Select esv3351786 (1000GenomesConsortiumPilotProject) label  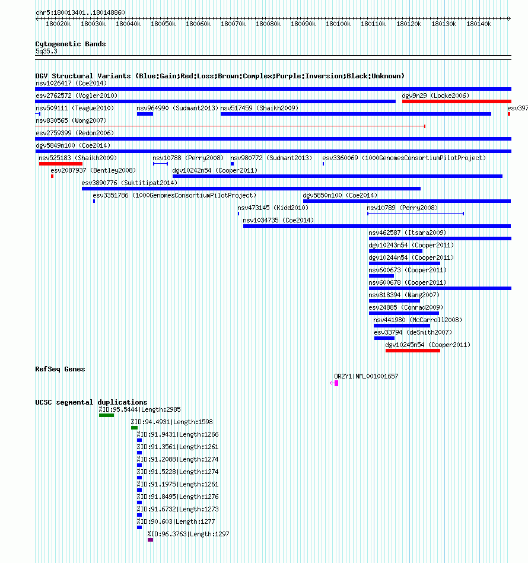[x=174, y=195]
